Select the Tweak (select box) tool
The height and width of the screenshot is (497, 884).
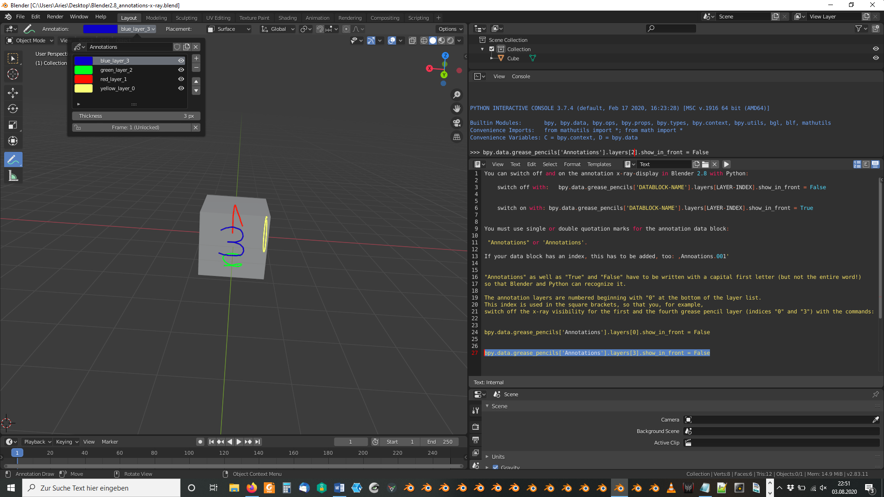point(13,58)
